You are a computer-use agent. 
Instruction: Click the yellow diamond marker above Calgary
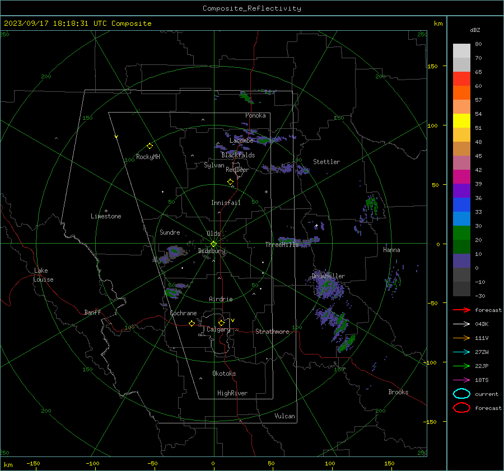221,323
